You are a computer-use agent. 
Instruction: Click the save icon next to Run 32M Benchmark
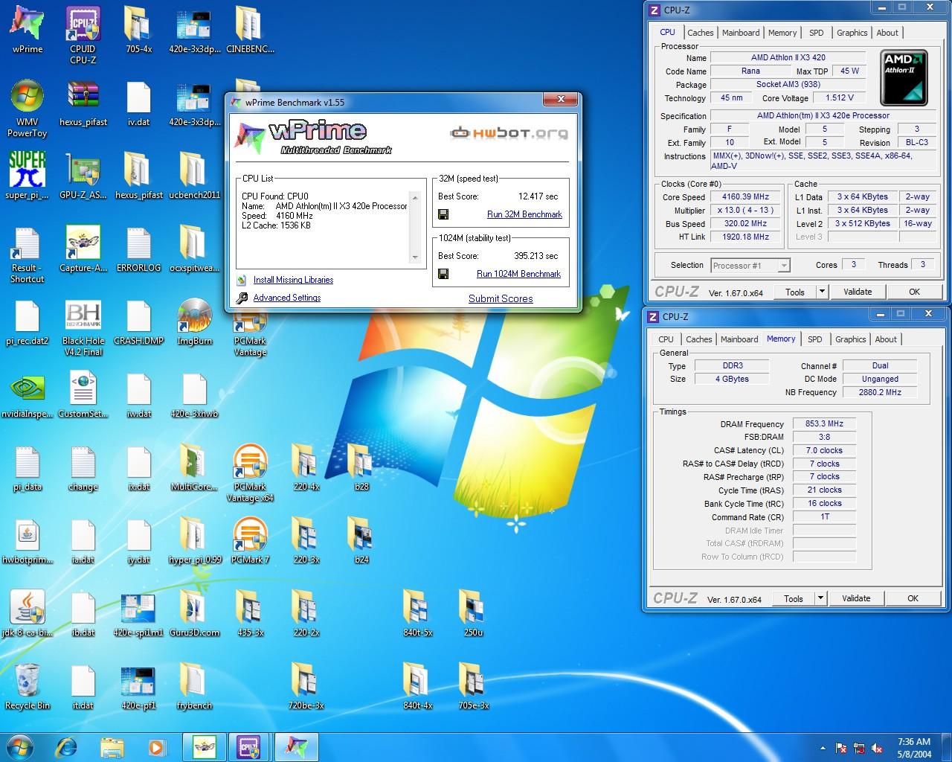[x=443, y=214]
